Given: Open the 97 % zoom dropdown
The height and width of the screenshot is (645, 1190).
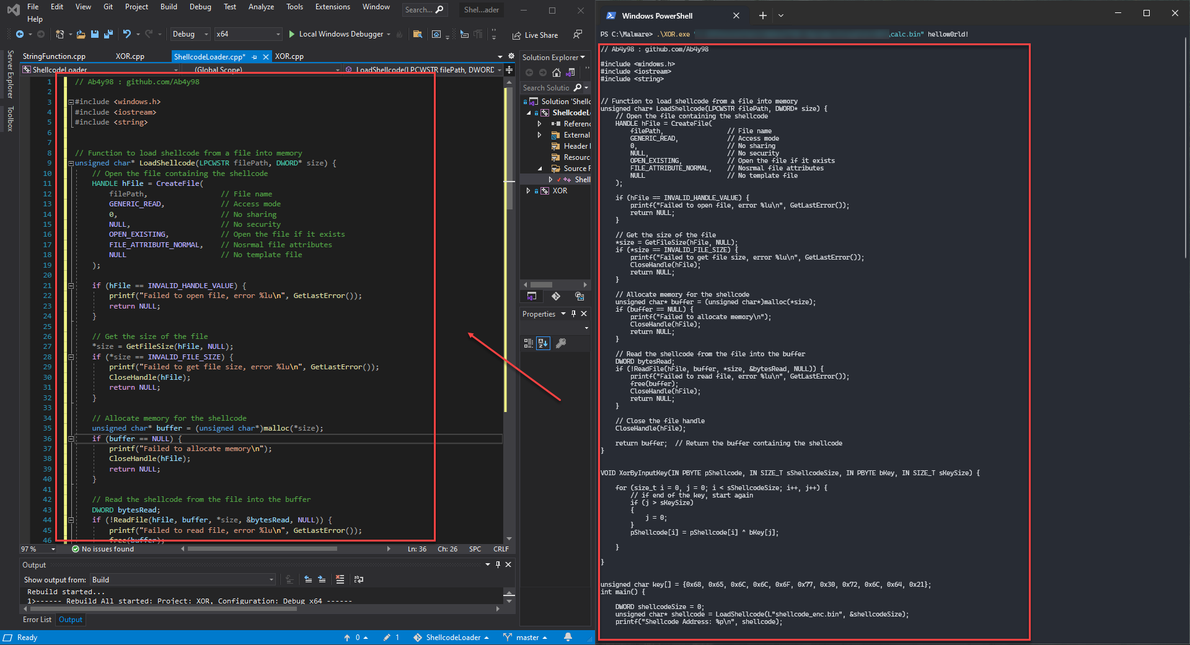Looking at the screenshot, I should (x=38, y=549).
